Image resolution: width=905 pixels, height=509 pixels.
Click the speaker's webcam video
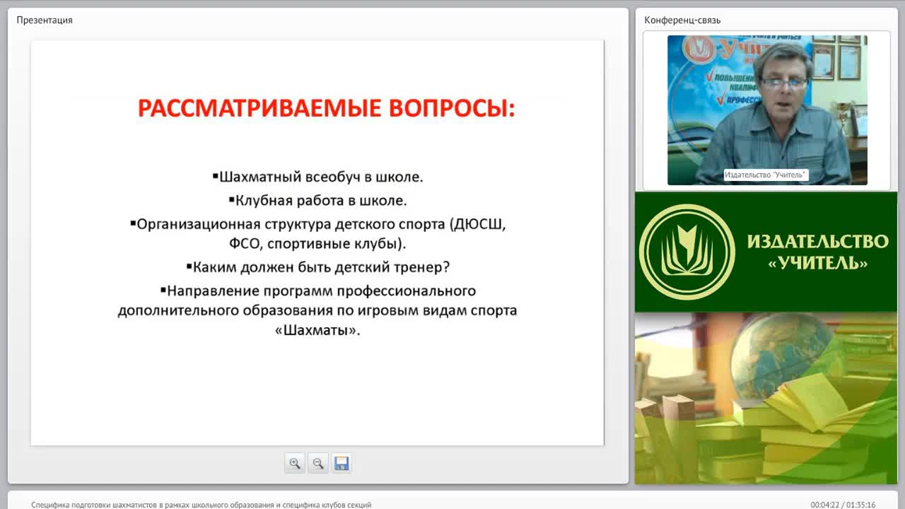tap(767, 110)
